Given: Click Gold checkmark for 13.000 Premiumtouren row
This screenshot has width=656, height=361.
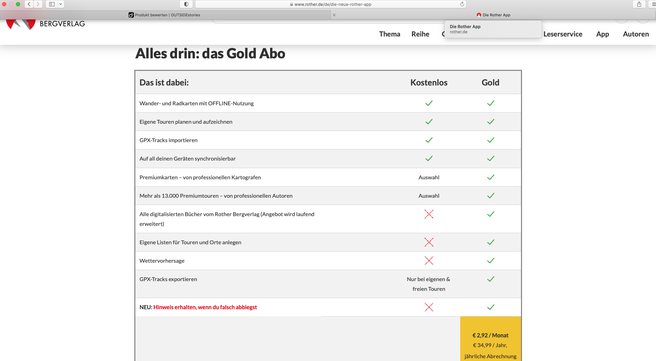Looking at the screenshot, I should (x=491, y=196).
